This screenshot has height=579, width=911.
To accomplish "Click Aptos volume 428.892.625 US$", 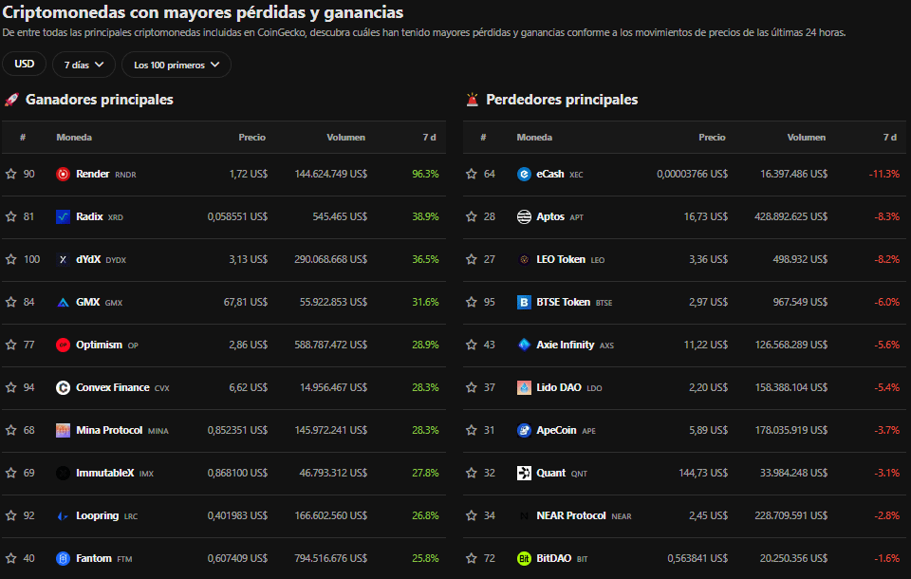I will coord(790,216).
